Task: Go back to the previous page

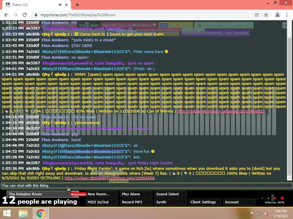Action: click(6, 15)
